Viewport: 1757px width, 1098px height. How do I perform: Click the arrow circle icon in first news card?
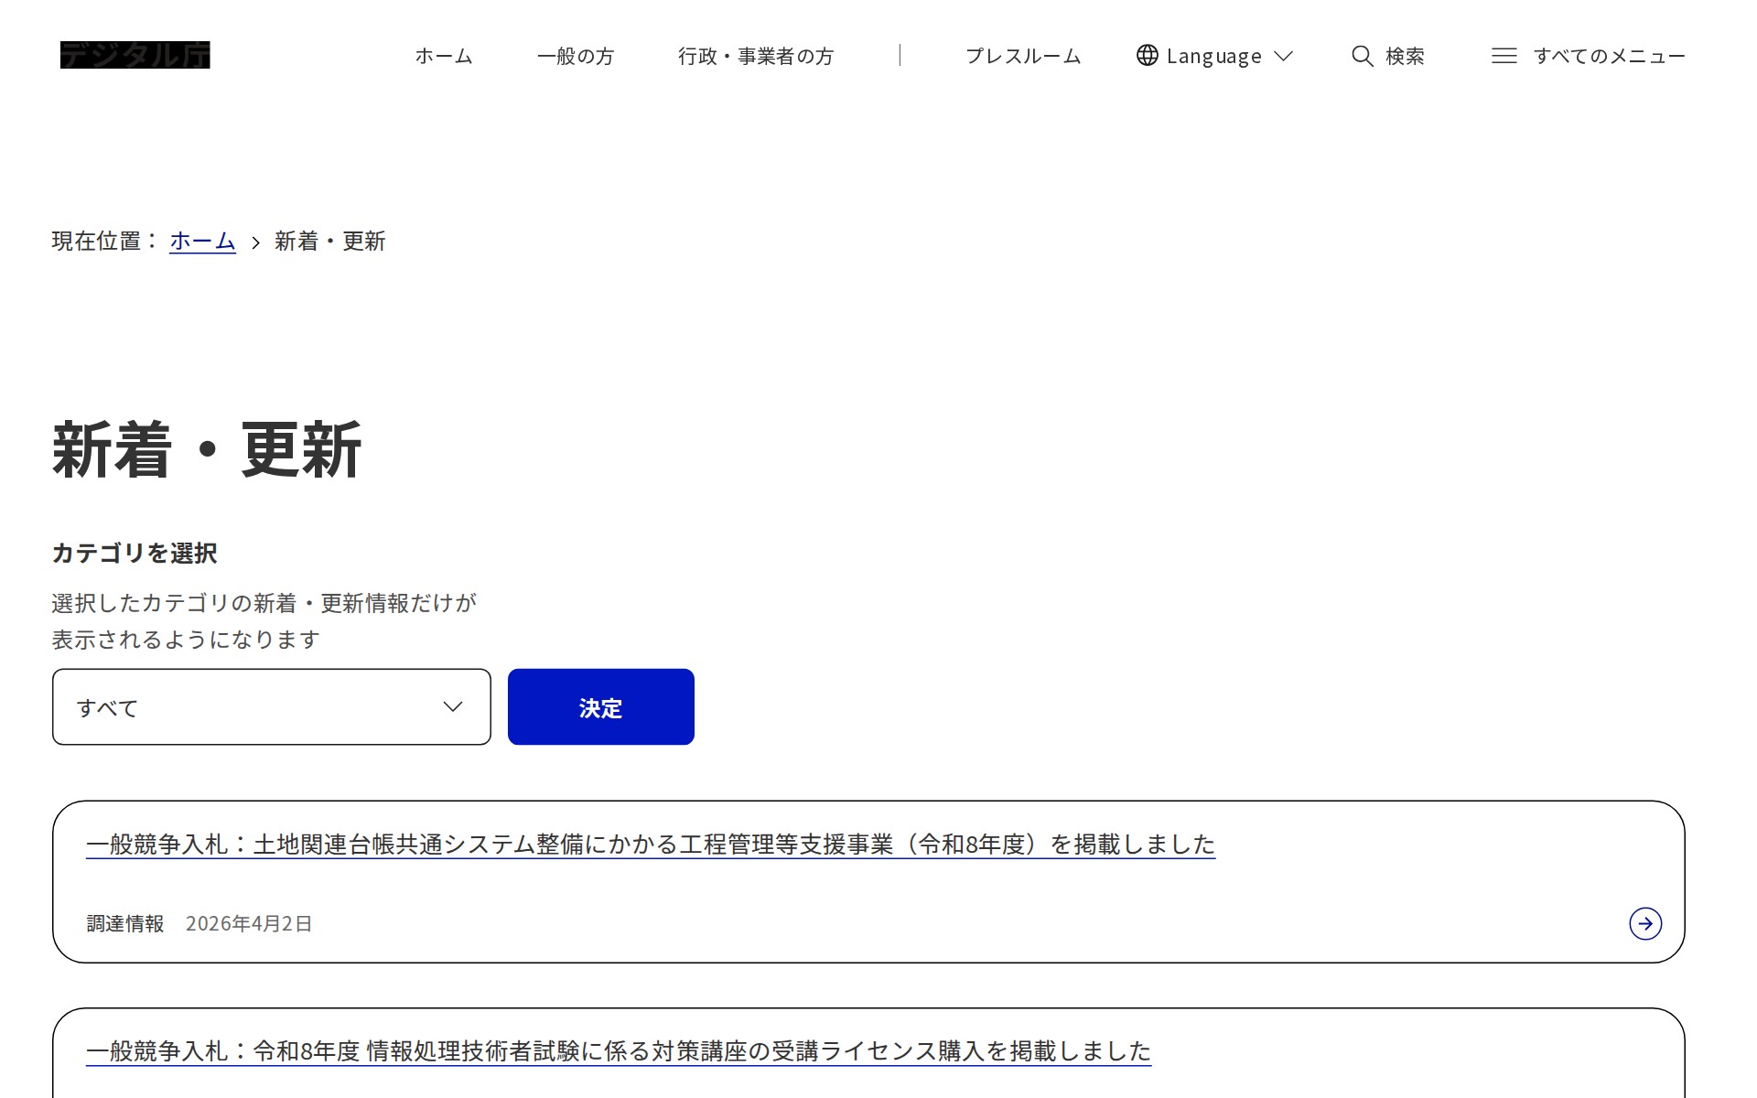pos(1644,923)
